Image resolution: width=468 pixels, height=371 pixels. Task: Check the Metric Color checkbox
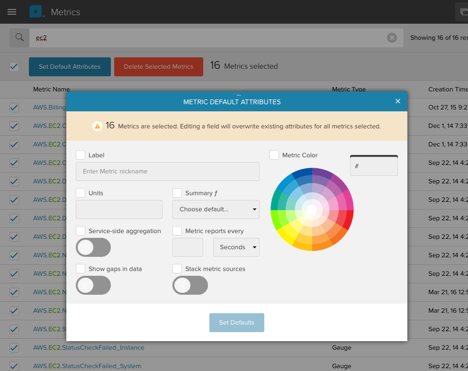tap(274, 155)
